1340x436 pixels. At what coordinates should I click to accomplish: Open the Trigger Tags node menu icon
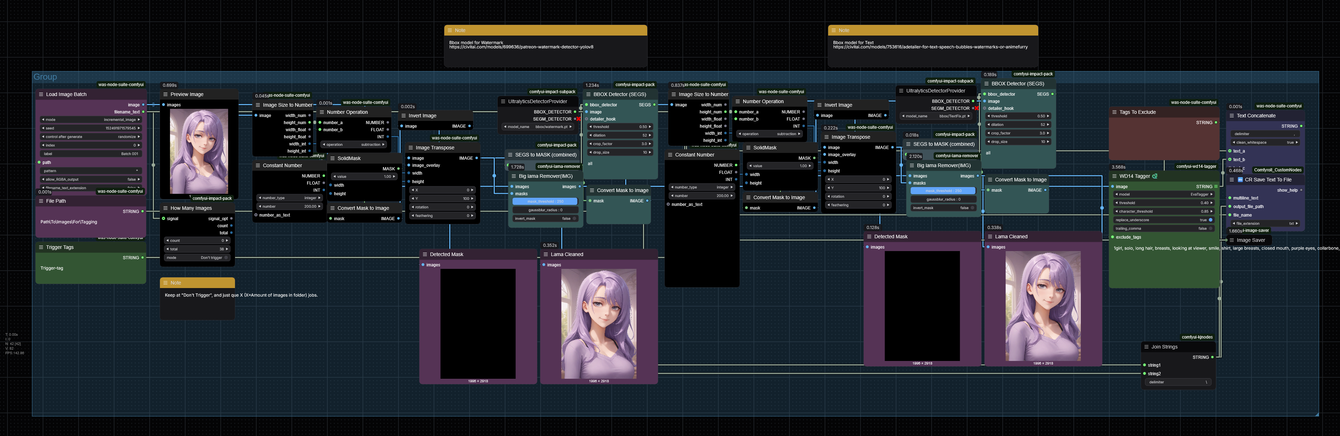click(x=41, y=247)
